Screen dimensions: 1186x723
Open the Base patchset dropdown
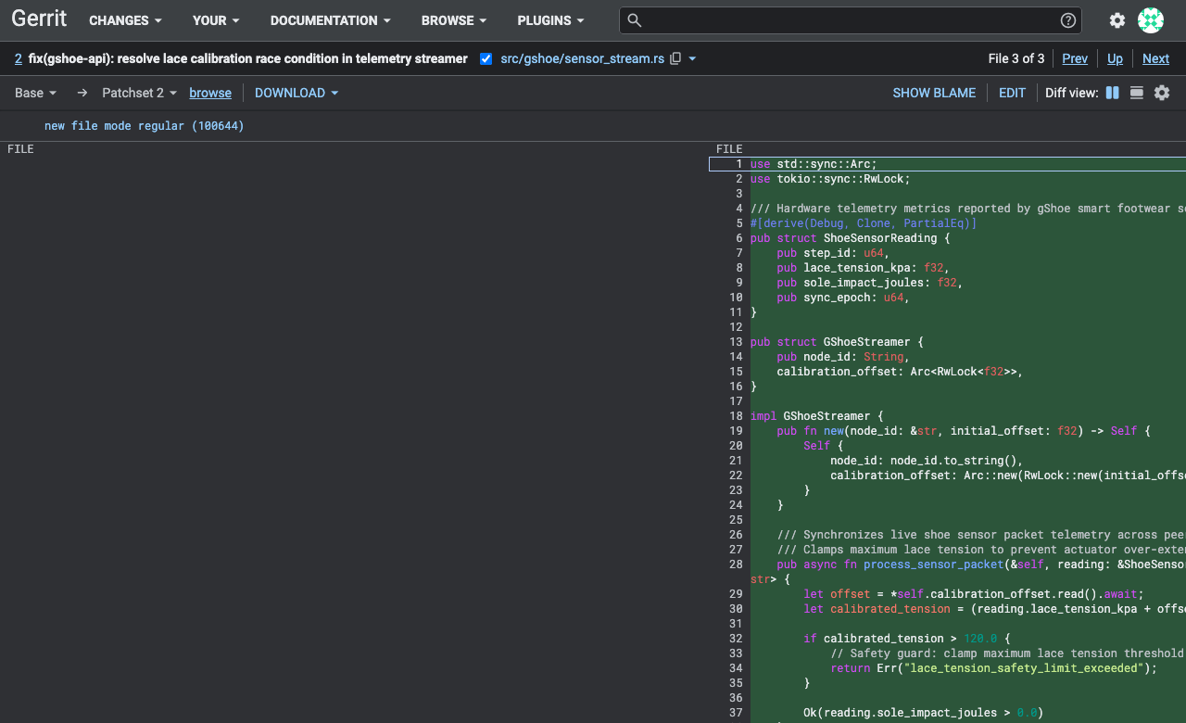coord(36,93)
